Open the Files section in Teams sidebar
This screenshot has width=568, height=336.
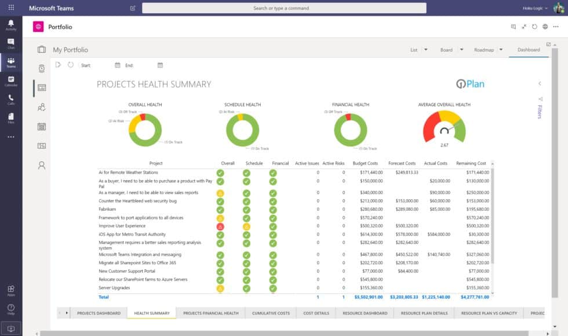pos(11,118)
